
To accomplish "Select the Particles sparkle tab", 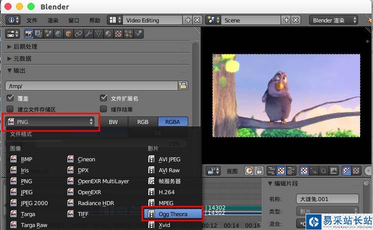I will click(x=128, y=34).
